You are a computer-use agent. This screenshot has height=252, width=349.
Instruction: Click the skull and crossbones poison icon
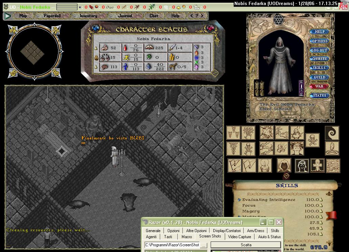pyautogui.click(x=312, y=140)
